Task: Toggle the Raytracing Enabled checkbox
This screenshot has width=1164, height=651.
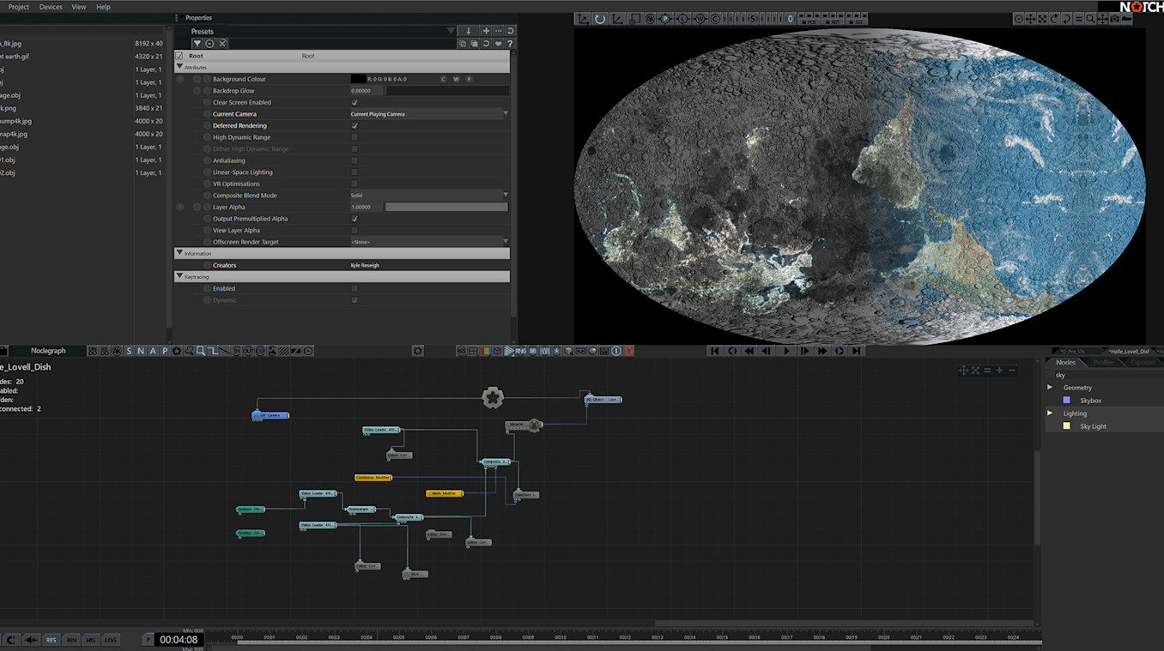Action: point(355,289)
